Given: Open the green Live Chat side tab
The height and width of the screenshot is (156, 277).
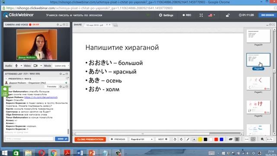Looking at the screenshot, I should coord(5,91).
